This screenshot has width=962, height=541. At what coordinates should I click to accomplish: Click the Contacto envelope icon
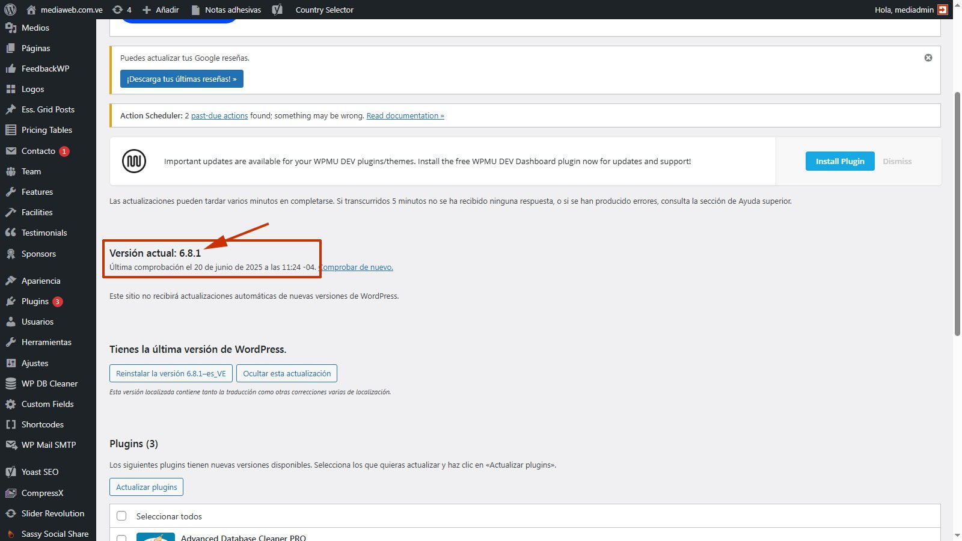point(11,151)
